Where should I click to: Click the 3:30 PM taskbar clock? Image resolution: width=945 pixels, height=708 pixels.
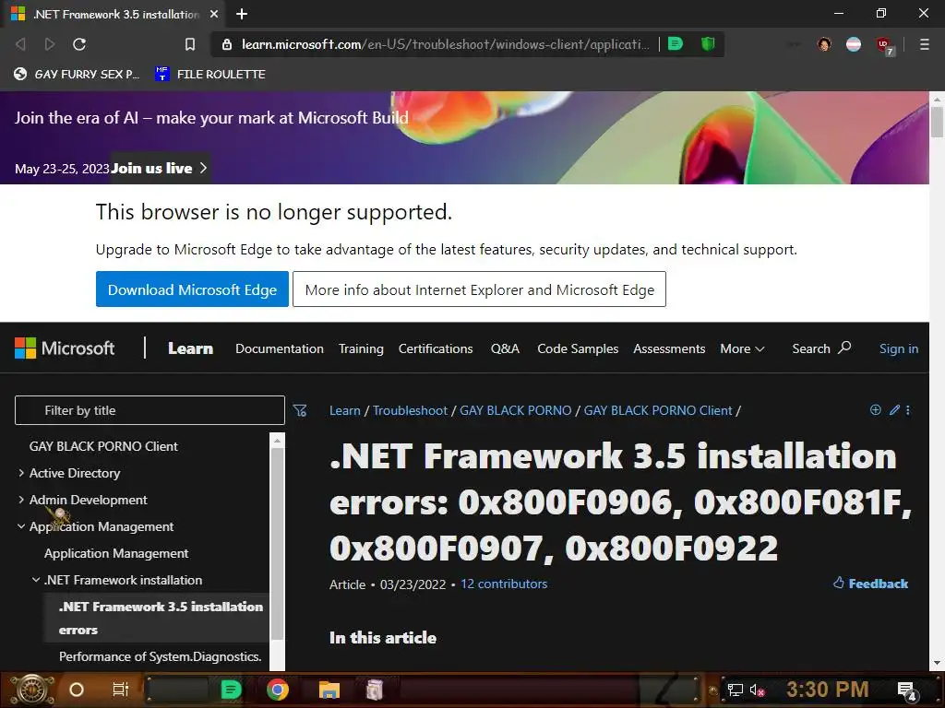pyautogui.click(x=828, y=689)
